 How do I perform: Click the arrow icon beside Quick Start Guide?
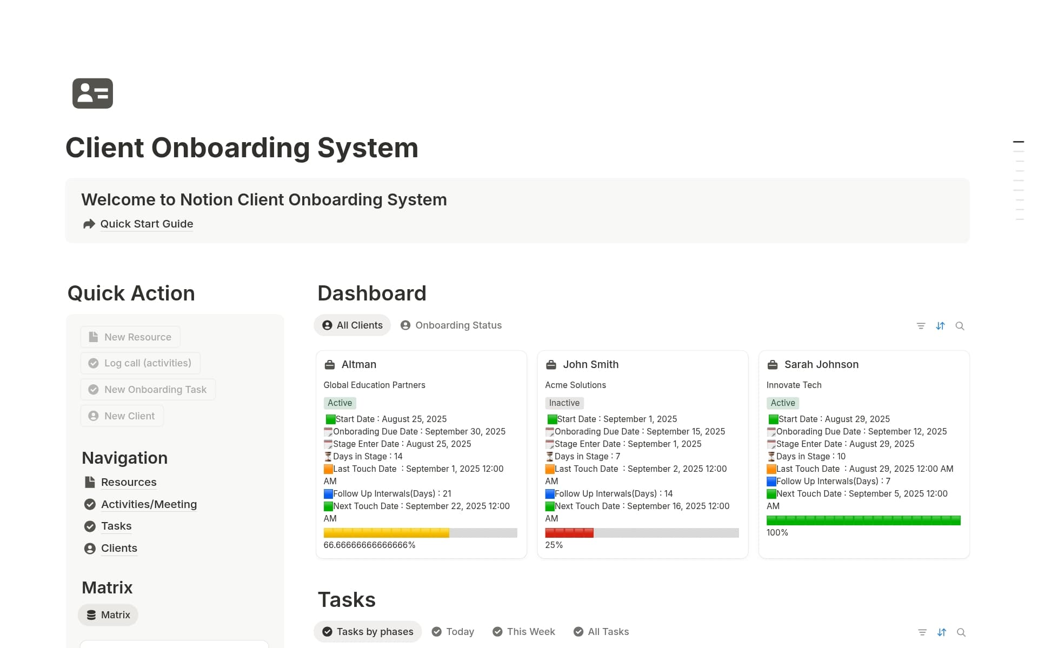(x=89, y=224)
